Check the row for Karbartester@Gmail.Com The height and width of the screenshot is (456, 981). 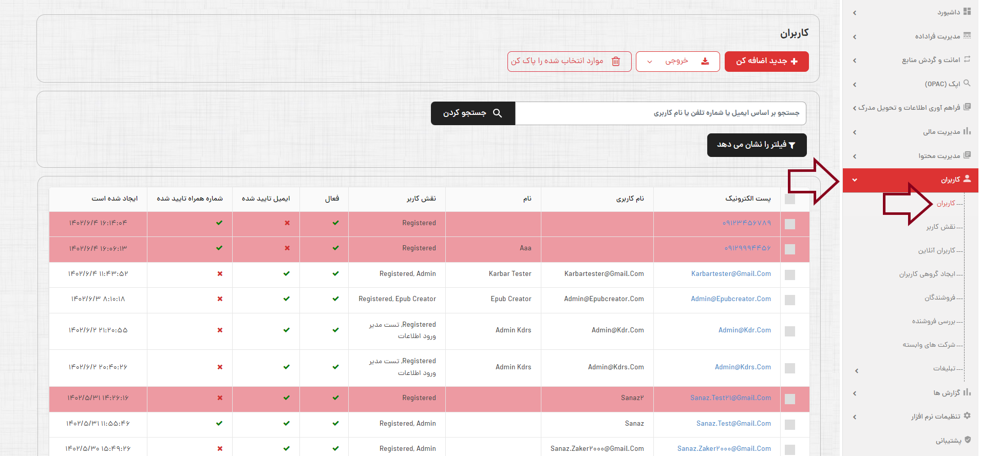[x=790, y=274]
